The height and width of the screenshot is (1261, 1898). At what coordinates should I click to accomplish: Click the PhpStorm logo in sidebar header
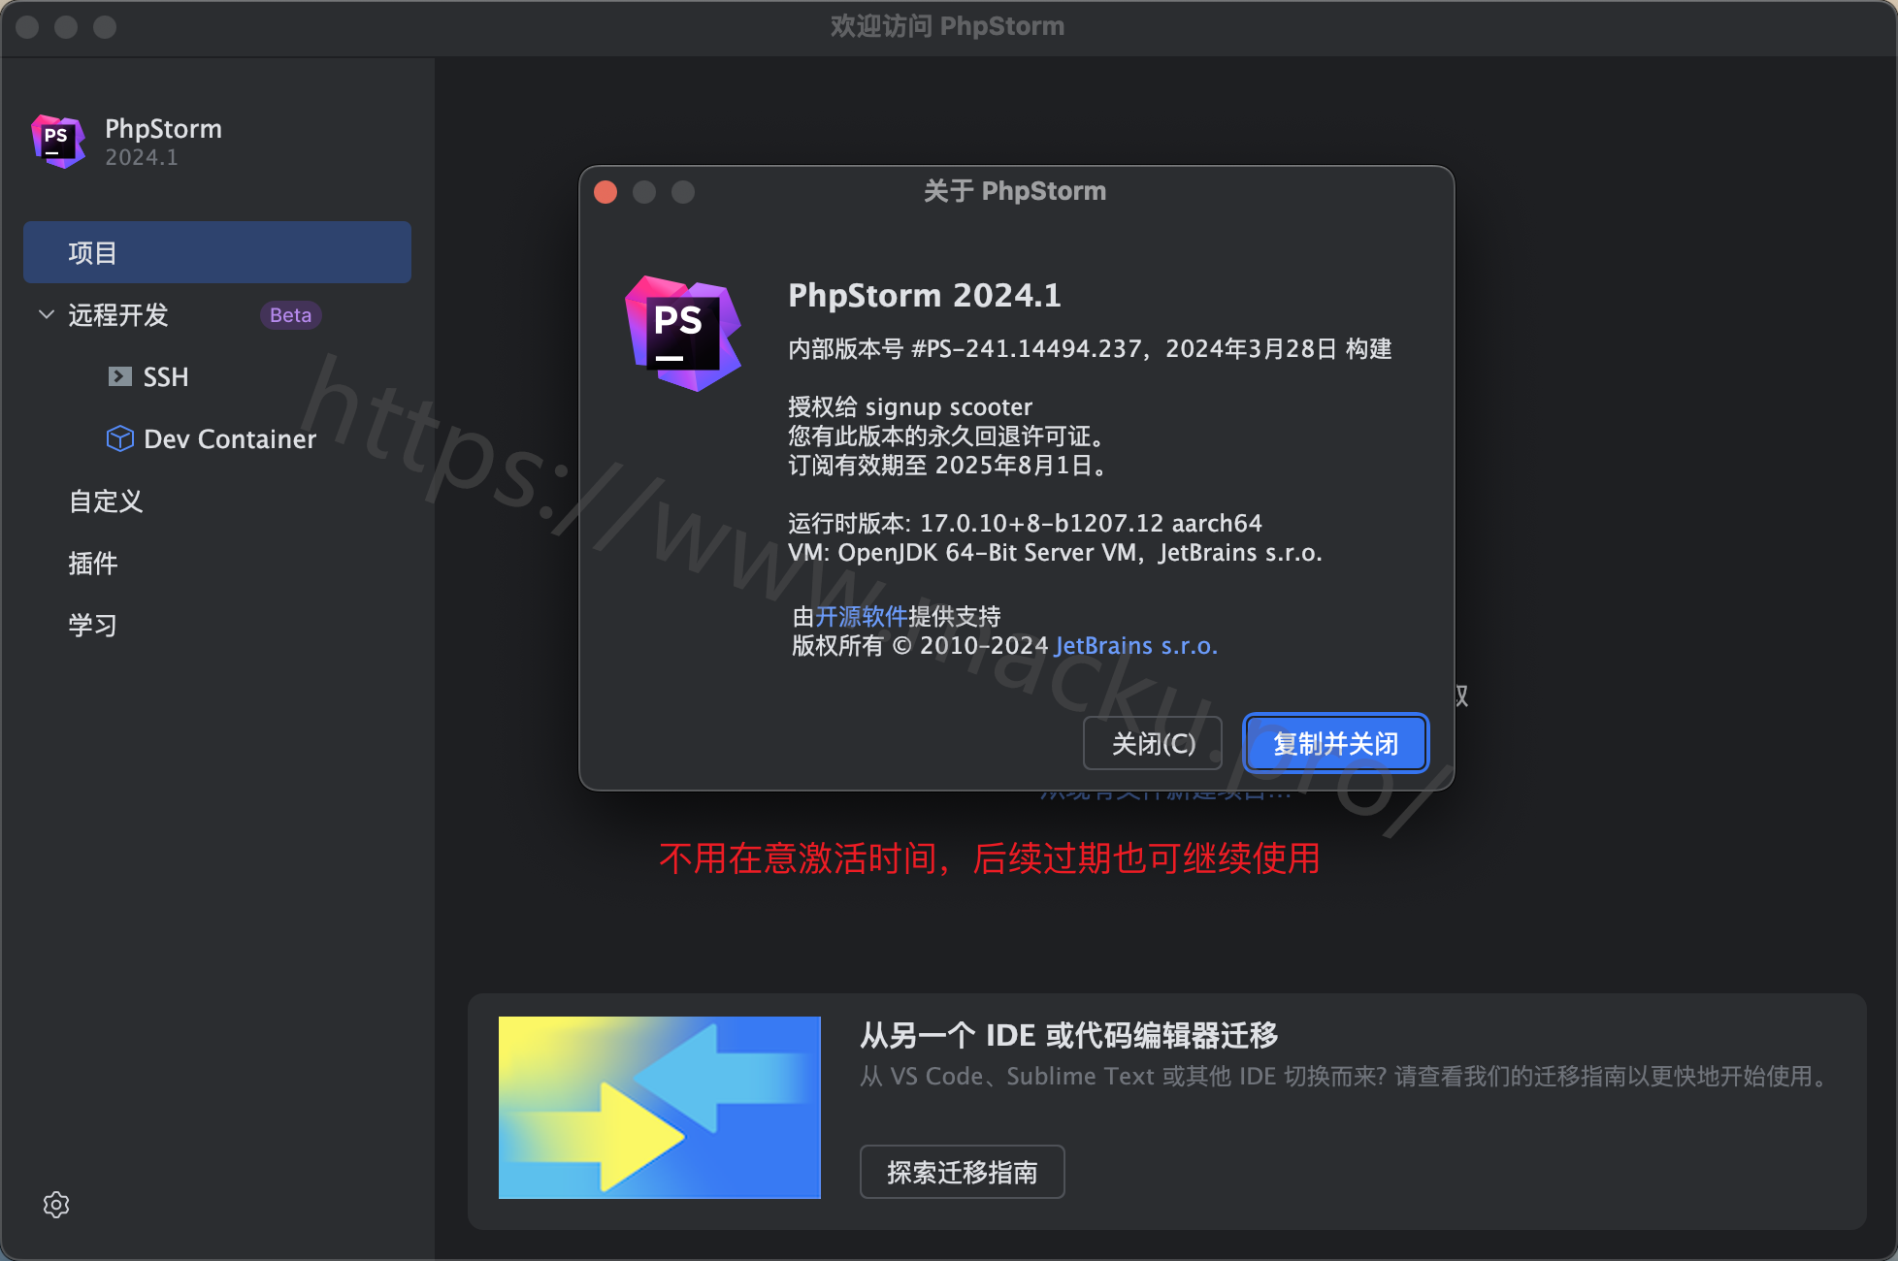coord(58,141)
